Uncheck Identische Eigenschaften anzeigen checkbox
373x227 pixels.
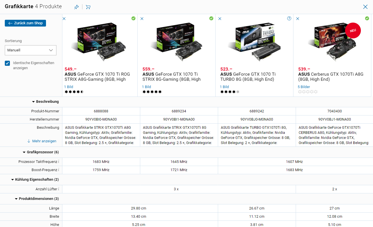click(x=7, y=63)
